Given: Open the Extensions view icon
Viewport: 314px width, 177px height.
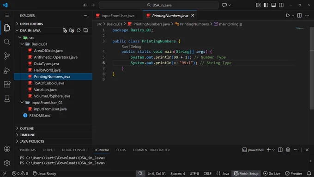Looking at the screenshot, I should coord(7,85).
